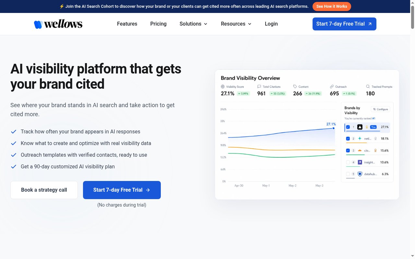Open the Login page
Screen dimensions: 415x259
pos(271,24)
